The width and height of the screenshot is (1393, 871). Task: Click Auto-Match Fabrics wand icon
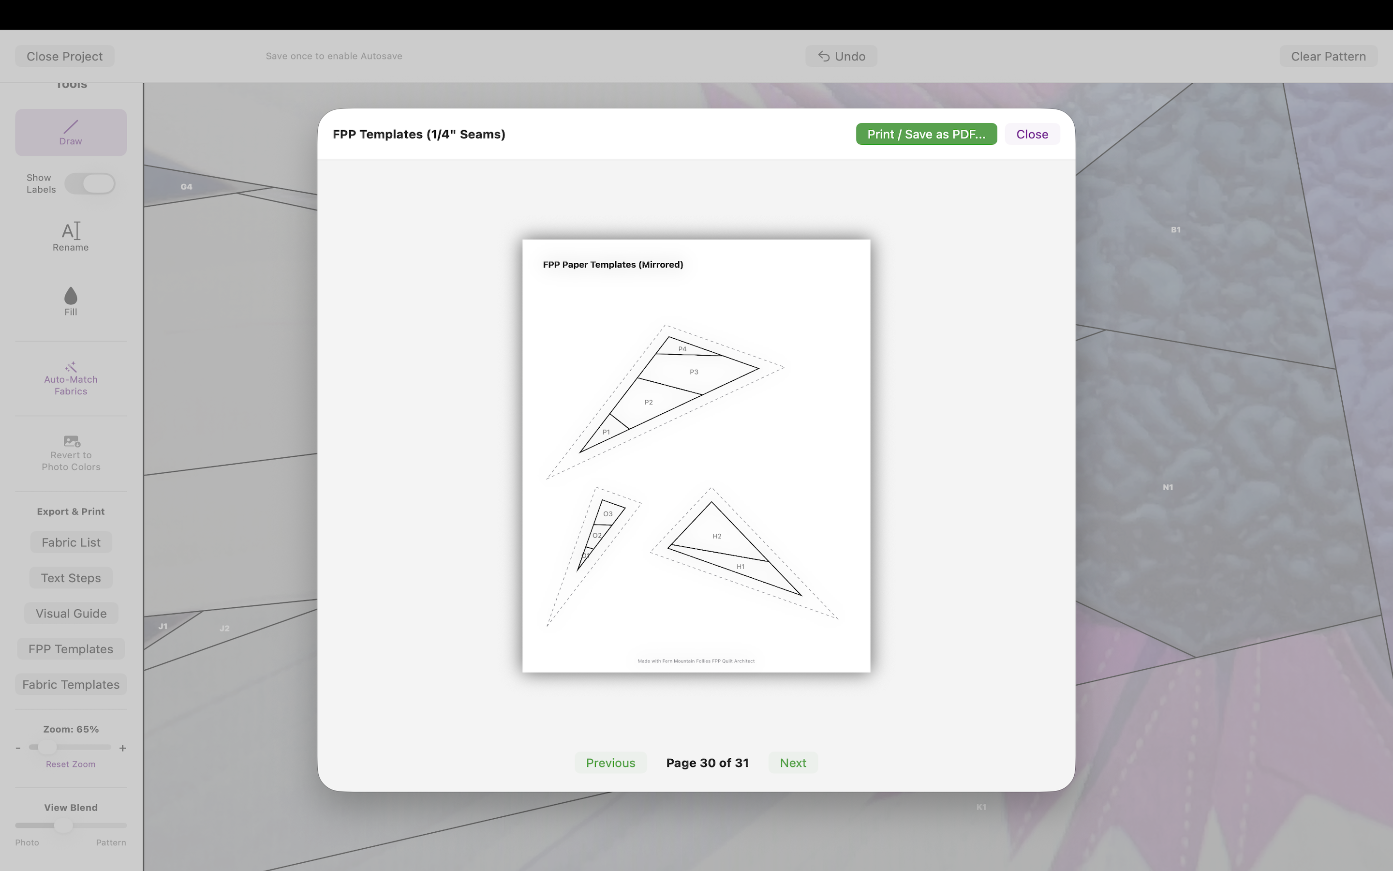coord(70,366)
